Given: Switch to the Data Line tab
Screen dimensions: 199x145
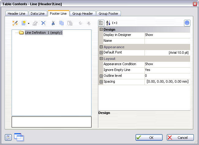Looking at the screenshot, I should click(x=38, y=14).
